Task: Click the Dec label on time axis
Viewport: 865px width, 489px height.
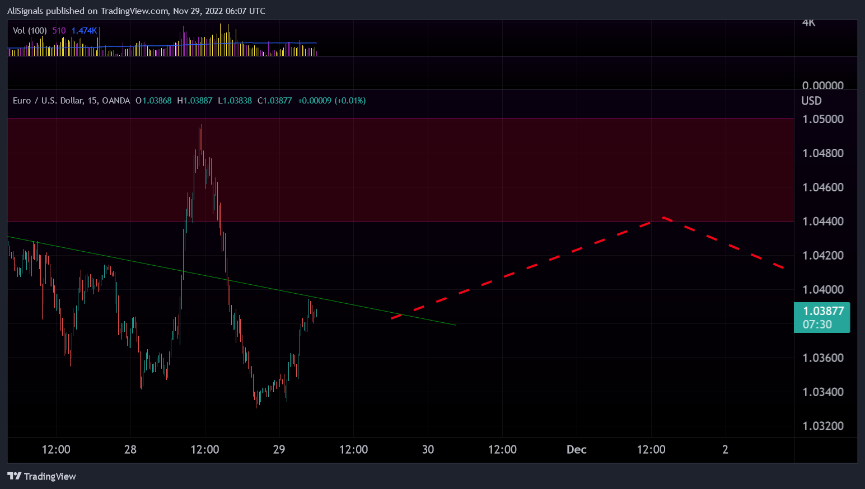Action: tap(577, 450)
